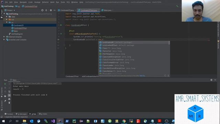220x124 pixels.
Task: Expand Scratches and Consoles node
Action: (x=4, y=40)
